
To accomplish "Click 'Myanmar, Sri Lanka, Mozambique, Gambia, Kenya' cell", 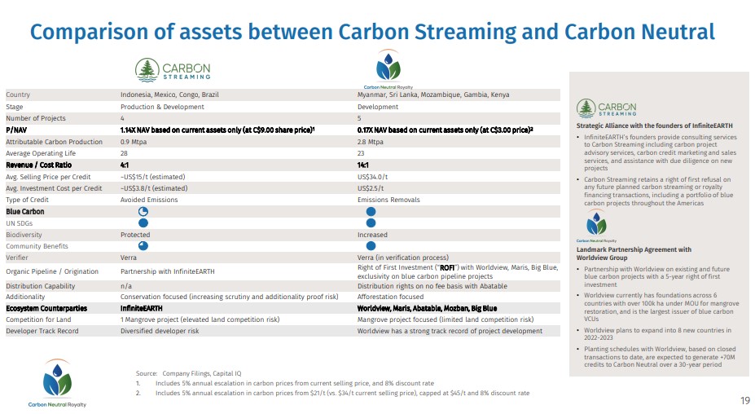I will pos(432,95).
